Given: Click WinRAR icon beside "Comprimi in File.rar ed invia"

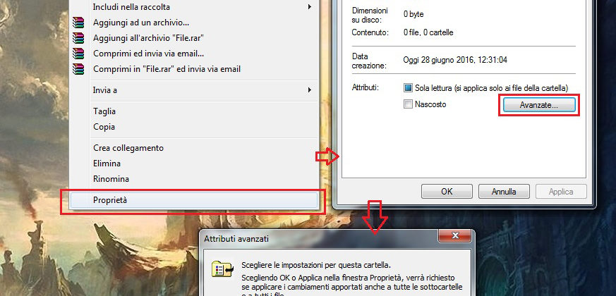Looking at the screenshot, I should 78,69.
